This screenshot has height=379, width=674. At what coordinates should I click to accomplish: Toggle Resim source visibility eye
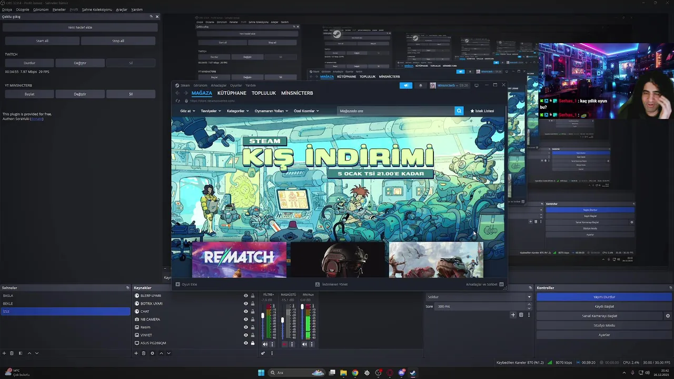245,327
